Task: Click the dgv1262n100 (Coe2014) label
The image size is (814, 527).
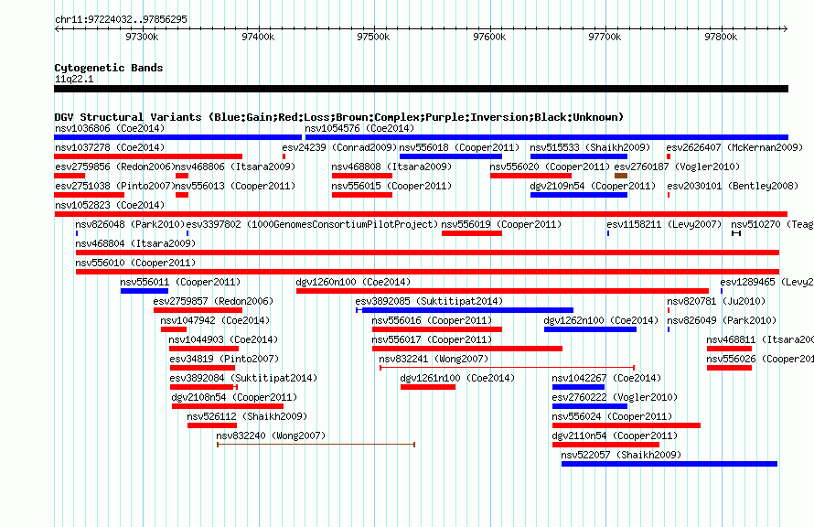Action: point(601,320)
